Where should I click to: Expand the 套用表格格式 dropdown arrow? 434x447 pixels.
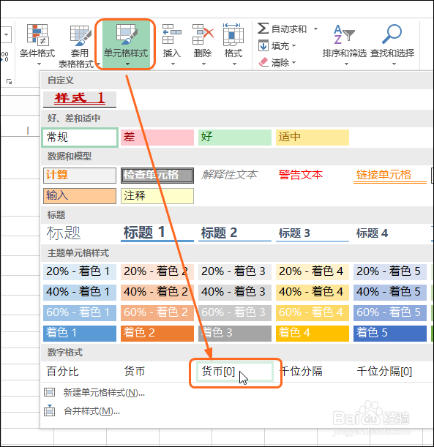98,64
